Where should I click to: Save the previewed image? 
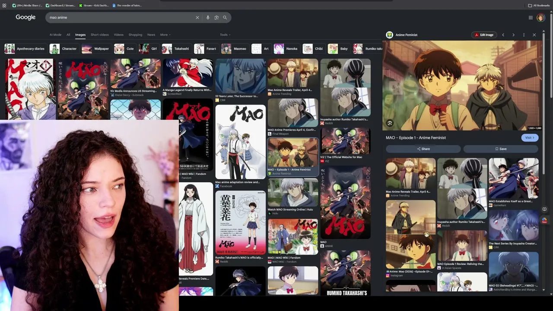point(501,149)
